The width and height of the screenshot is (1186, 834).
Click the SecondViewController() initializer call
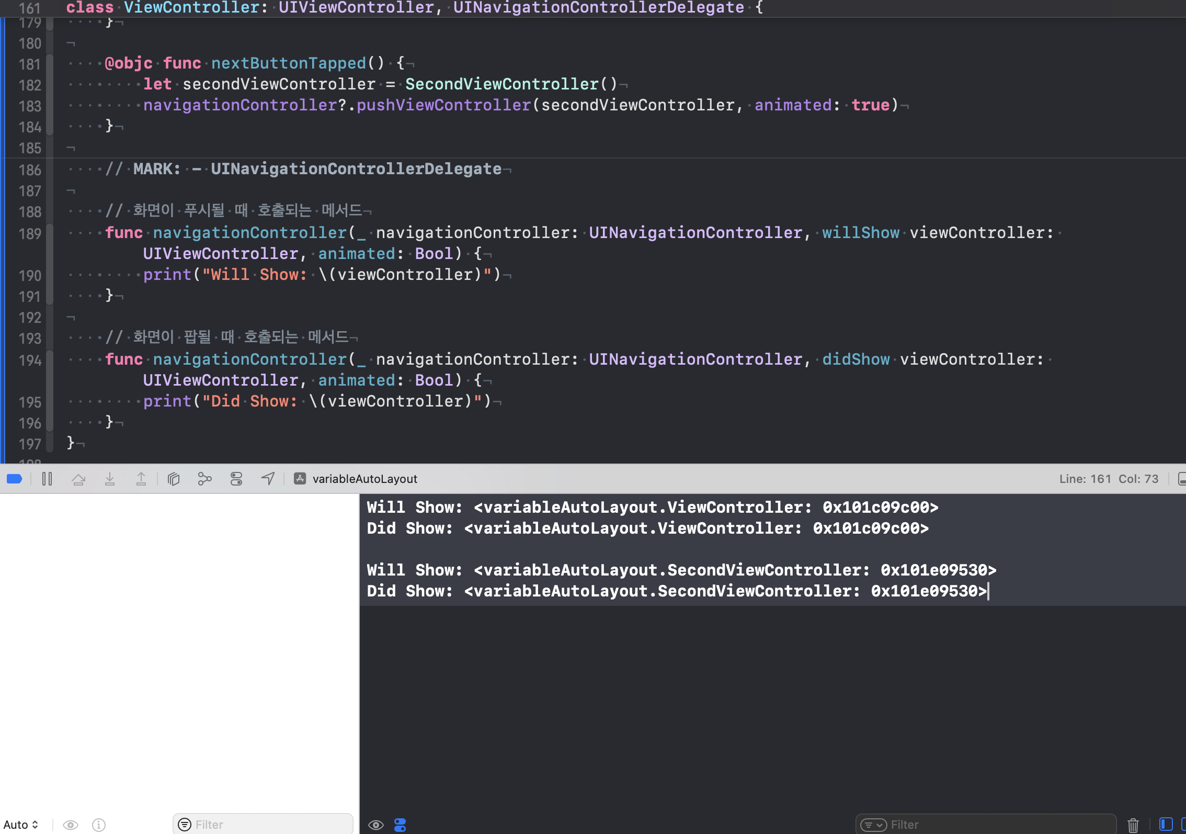(x=511, y=84)
